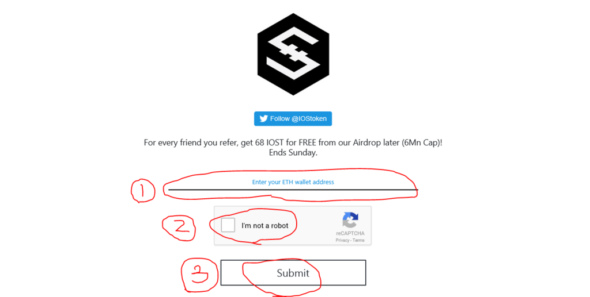Click the "reCAPTCHA" text label
Image resolution: width=590 pixels, height=297 pixels.
pos(350,233)
